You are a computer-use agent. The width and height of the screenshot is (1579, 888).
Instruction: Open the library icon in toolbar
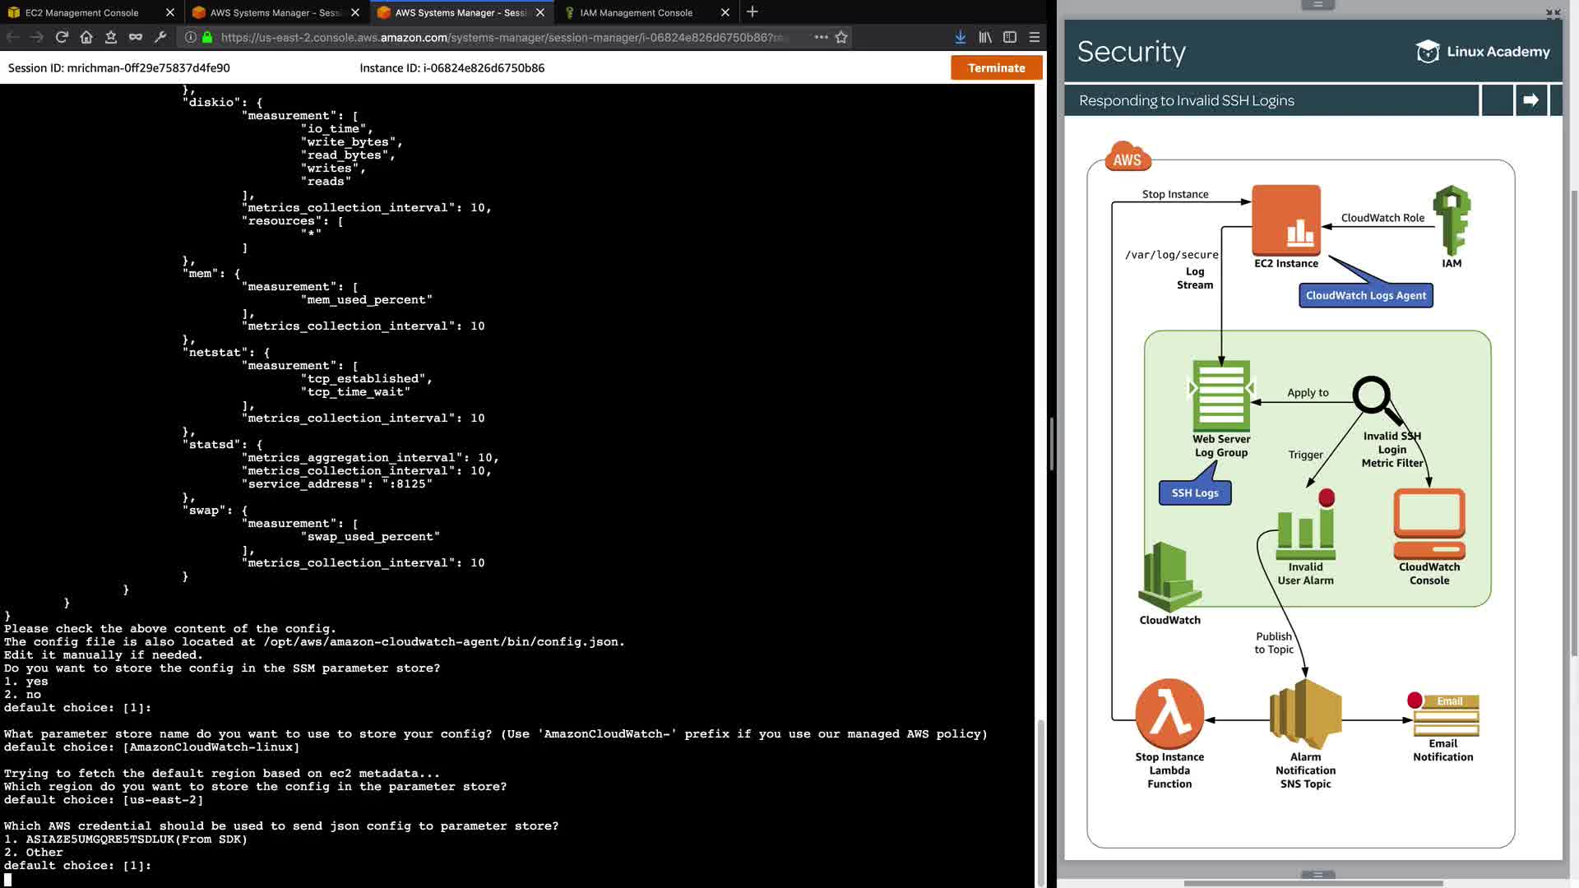[984, 37]
